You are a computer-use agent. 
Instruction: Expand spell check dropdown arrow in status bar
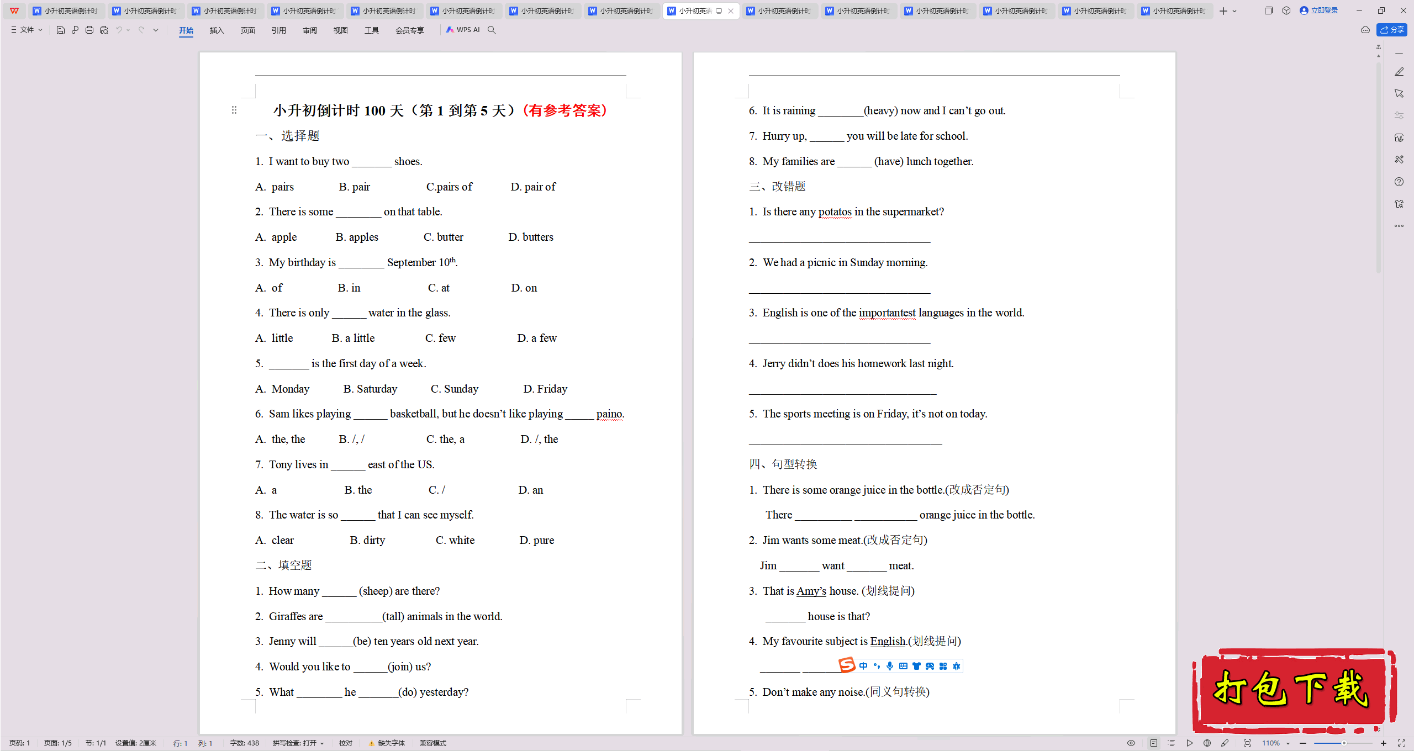point(322,743)
